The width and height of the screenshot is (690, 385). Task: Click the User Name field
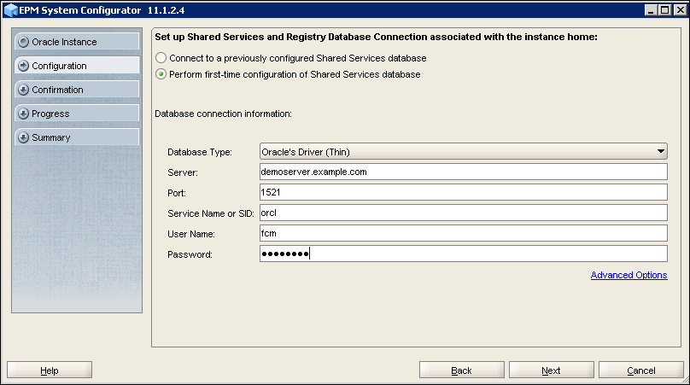(464, 233)
